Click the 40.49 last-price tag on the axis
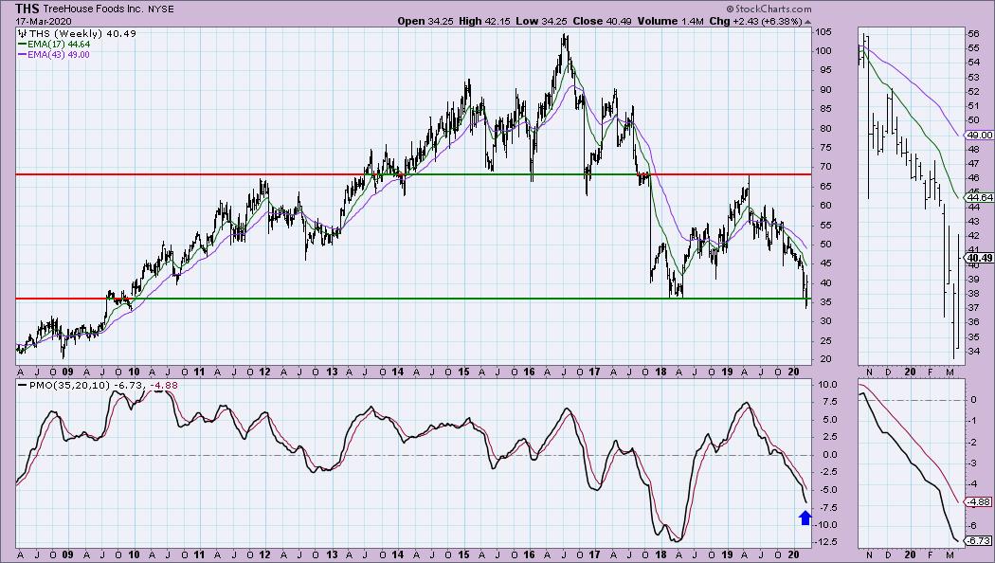Image resolution: width=995 pixels, height=563 pixels. click(979, 258)
